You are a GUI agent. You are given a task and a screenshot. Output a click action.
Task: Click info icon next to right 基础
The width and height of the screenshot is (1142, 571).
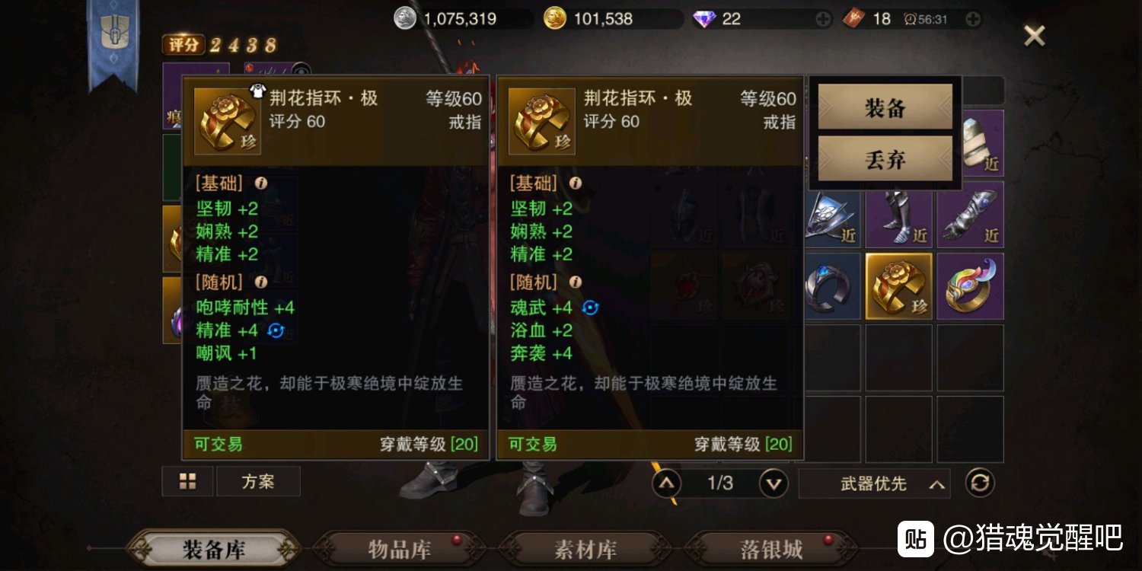576,183
